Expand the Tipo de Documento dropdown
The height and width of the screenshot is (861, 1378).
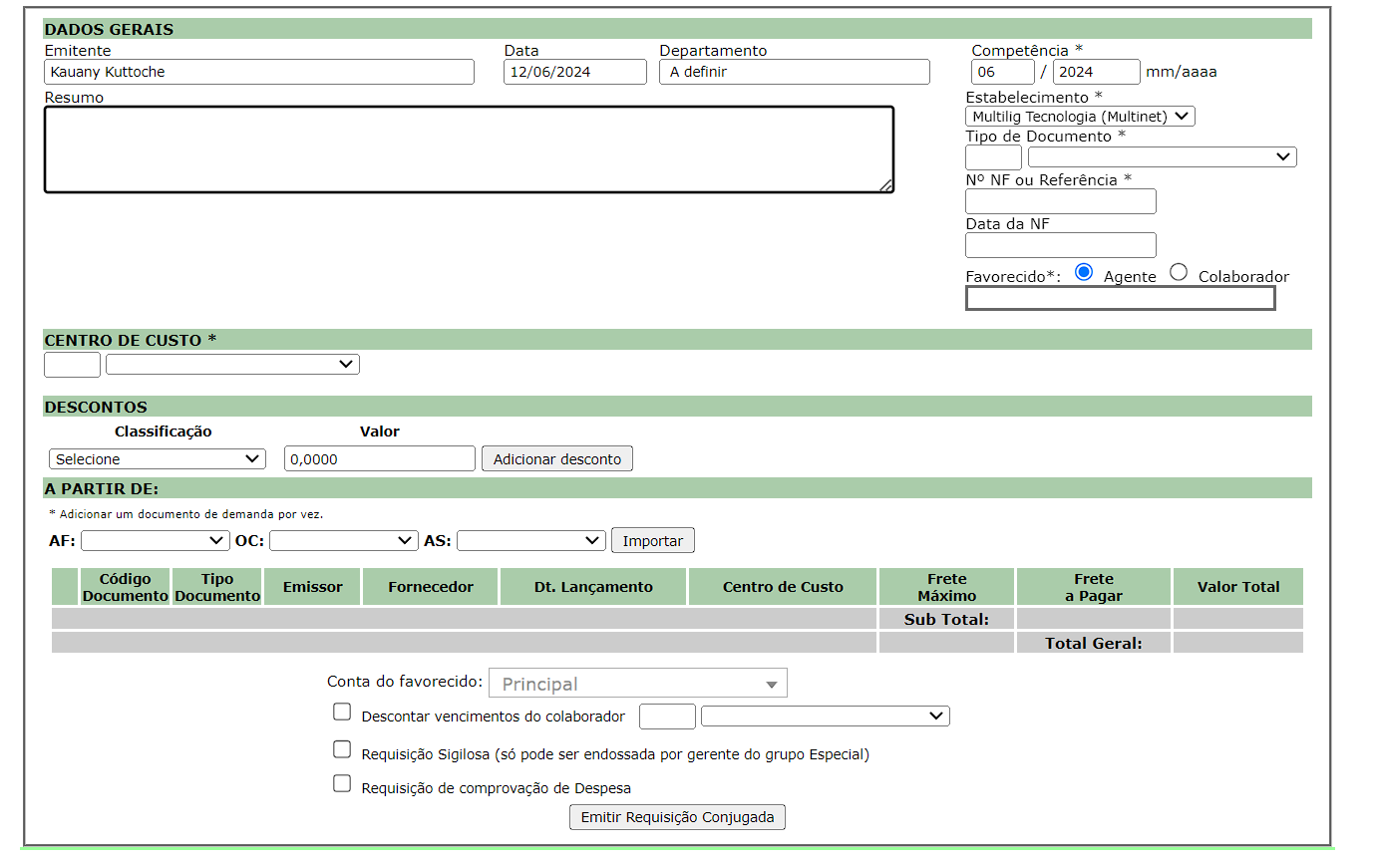pyautogui.click(x=1162, y=157)
